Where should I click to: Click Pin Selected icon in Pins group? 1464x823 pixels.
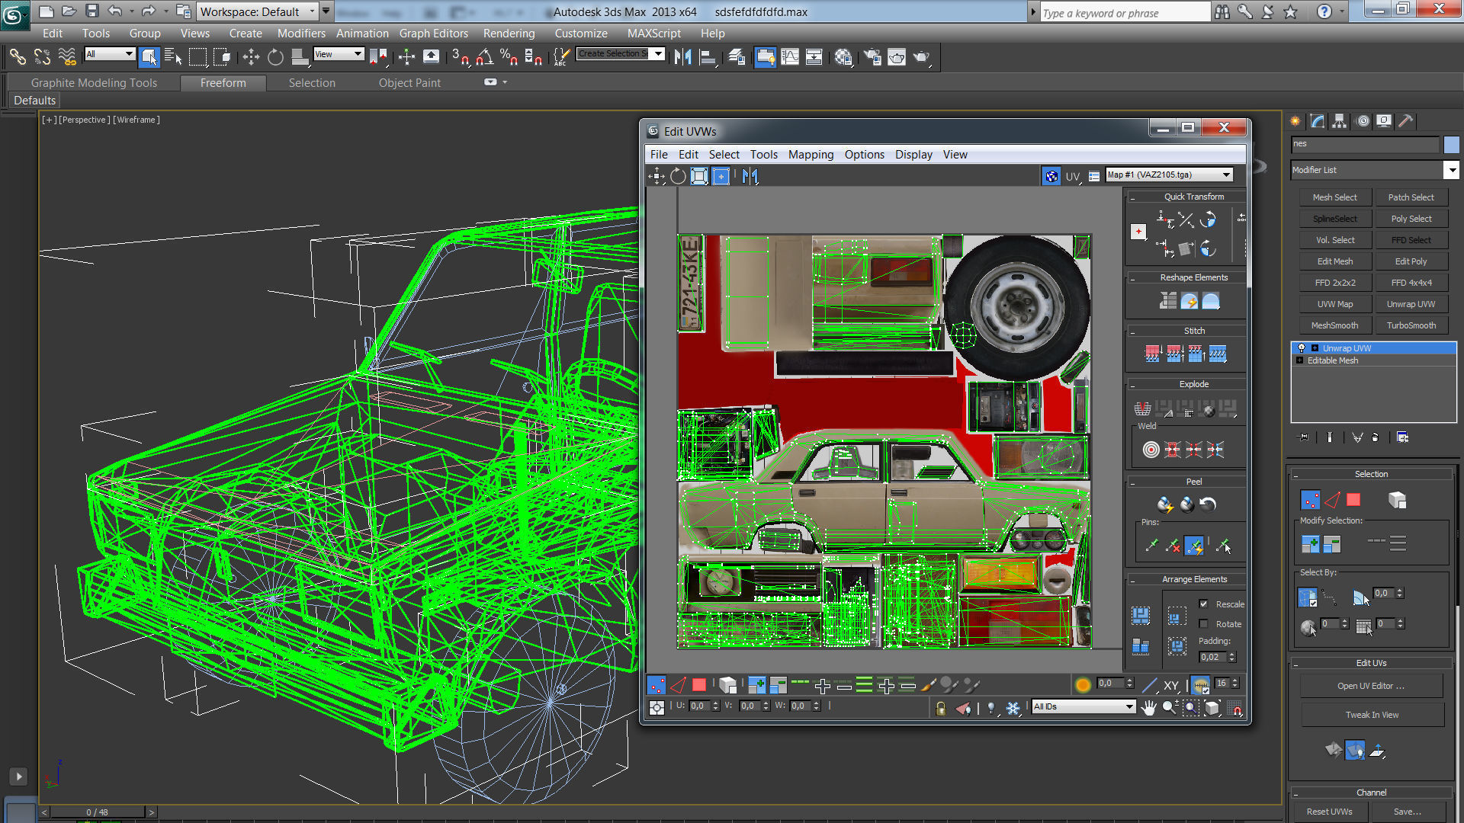(1151, 546)
